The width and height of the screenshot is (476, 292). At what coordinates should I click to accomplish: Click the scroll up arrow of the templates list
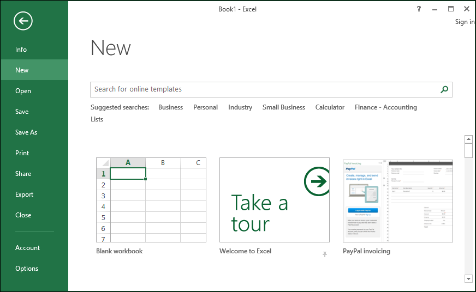click(x=468, y=139)
